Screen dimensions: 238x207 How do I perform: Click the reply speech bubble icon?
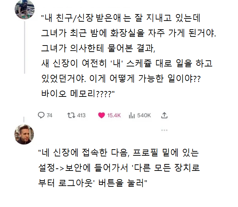click(x=41, y=115)
